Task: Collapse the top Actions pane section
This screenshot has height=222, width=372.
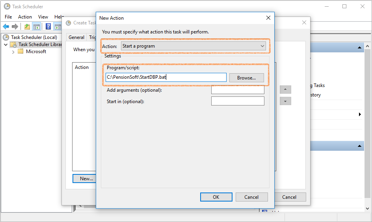Action: pos(359,48)
